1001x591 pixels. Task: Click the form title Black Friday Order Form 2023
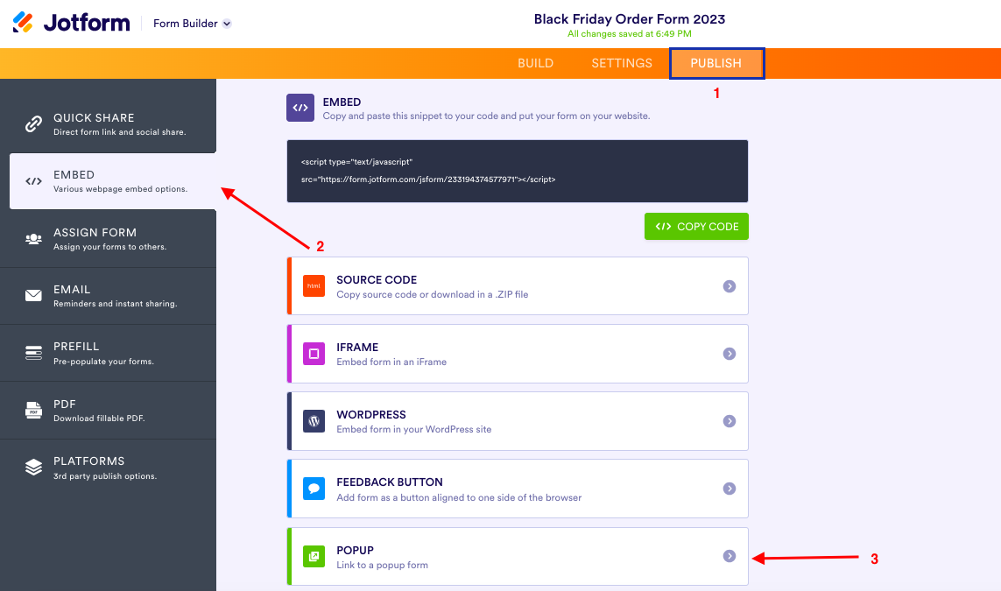pyautogui.click(x=630, y=19)
